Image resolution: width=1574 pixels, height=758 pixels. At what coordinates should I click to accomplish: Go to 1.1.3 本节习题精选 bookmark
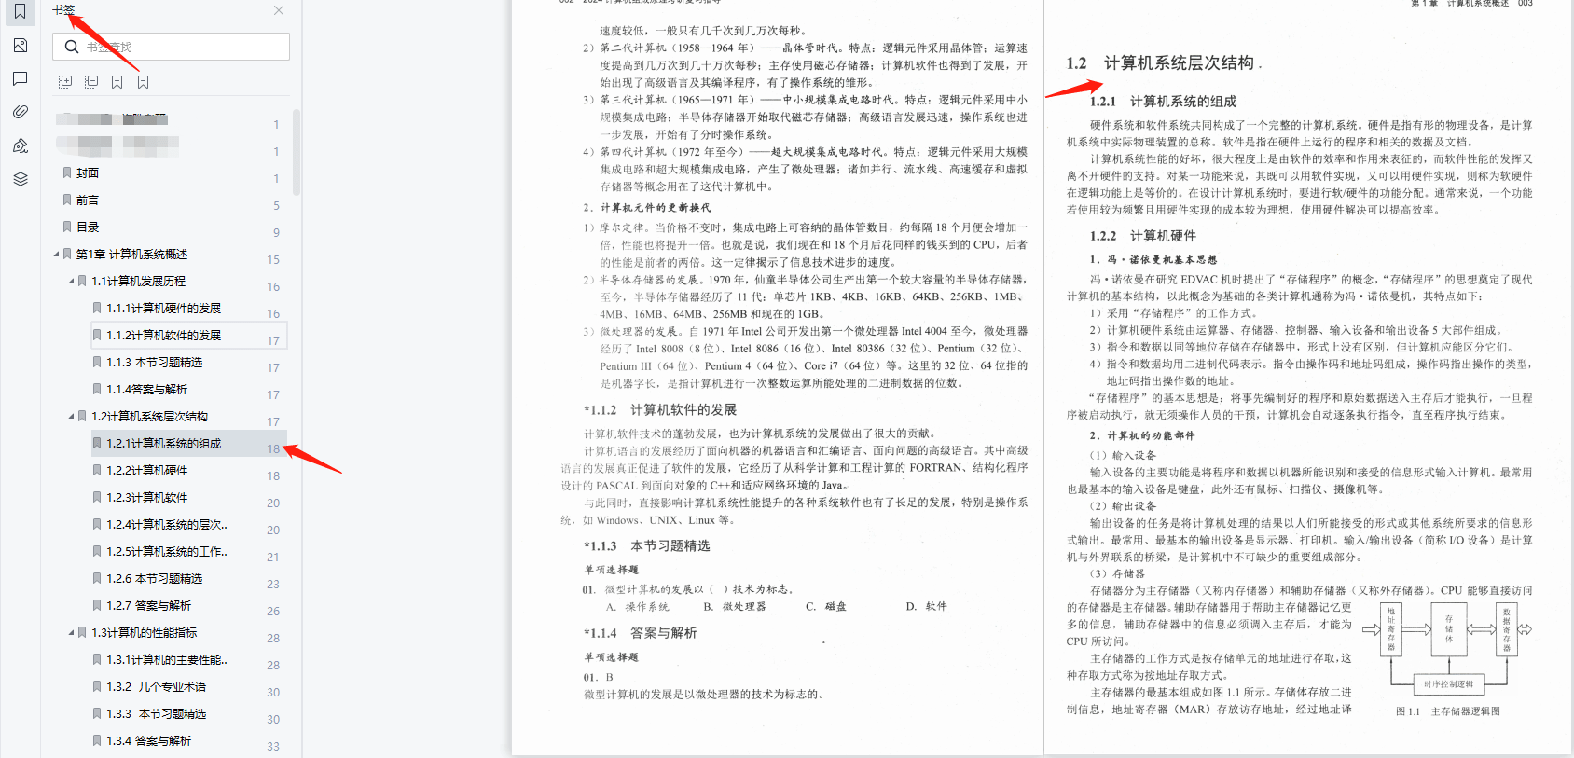(154, 363)
